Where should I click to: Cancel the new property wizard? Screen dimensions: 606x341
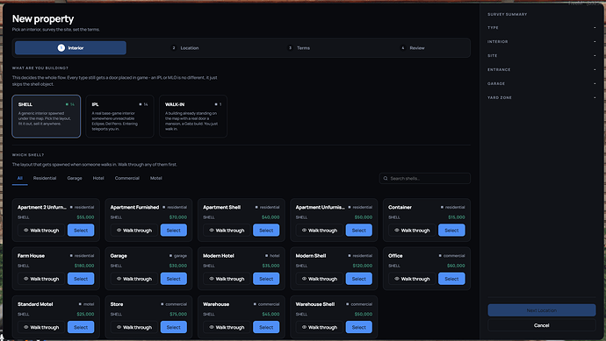(542, 325)
